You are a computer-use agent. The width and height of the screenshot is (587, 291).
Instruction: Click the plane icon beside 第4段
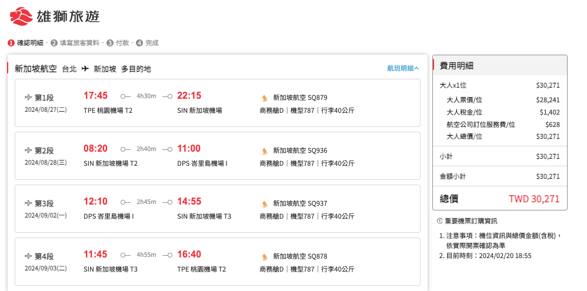(28, 256)
